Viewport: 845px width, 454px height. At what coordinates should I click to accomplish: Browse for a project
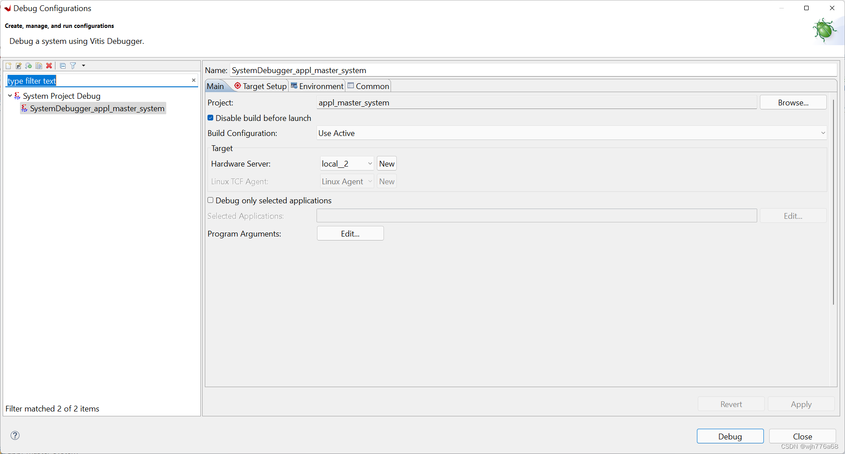793,102
